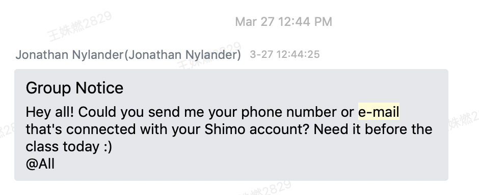Click the parenthesized (Jonathan Nylander) alias
Viewport: 479px width, 195px height.
point(182,55)
